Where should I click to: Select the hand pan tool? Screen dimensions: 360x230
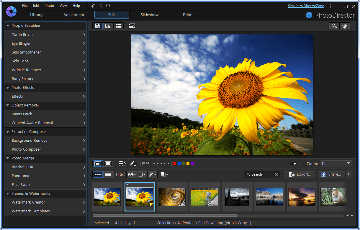[344, 26]
